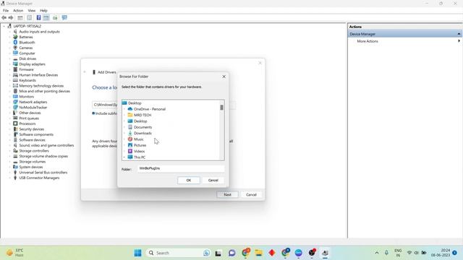Screen dimensions: 463x260
Task: Click the OneDrive cloud icon in folder tree
Action: 130,109
